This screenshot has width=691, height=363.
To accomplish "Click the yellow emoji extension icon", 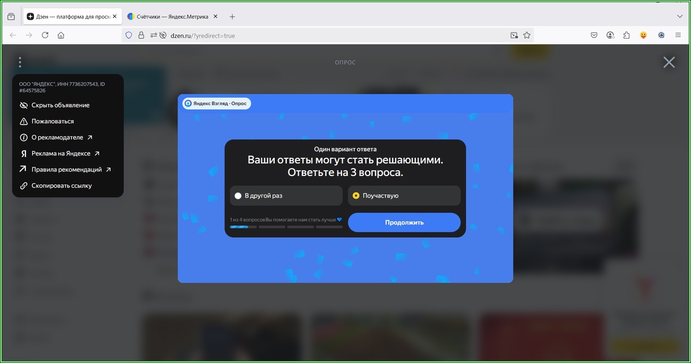I will click(x=643, y=35).
